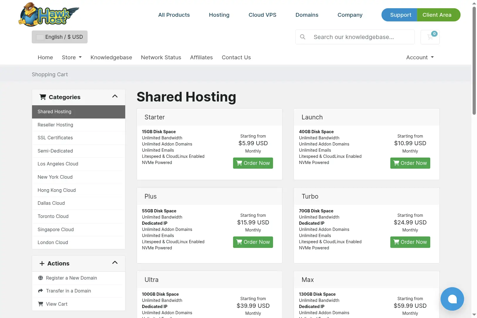The height and width of the screenshot is (318, 477).
Task: Click the cart icon in Categories header
Action: coord(43,97)
